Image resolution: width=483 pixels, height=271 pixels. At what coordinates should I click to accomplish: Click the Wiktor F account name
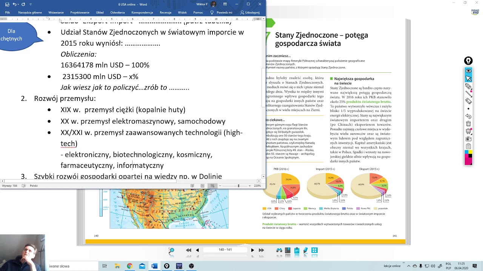click(202, 4)
